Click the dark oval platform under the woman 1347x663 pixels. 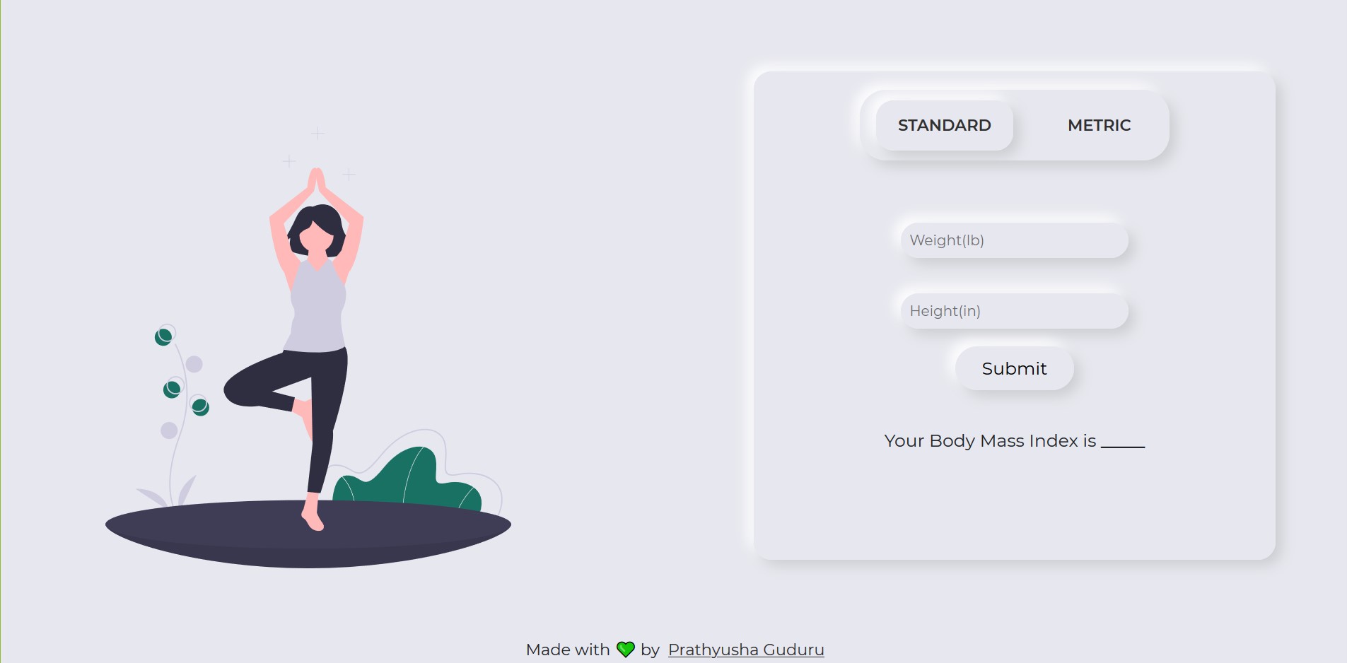[x=308, y=534]
